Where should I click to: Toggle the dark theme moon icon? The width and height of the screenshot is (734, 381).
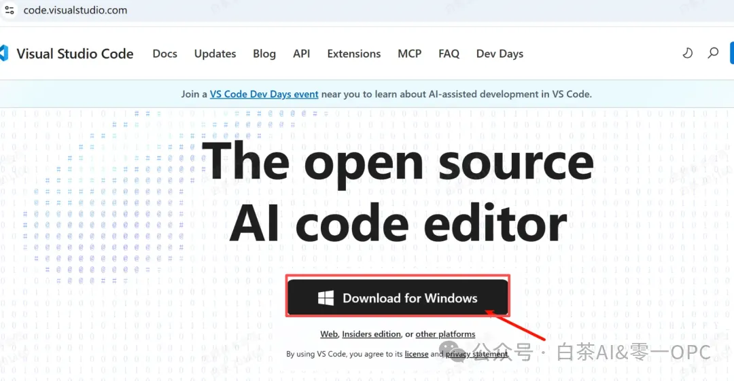click(687, 54)
